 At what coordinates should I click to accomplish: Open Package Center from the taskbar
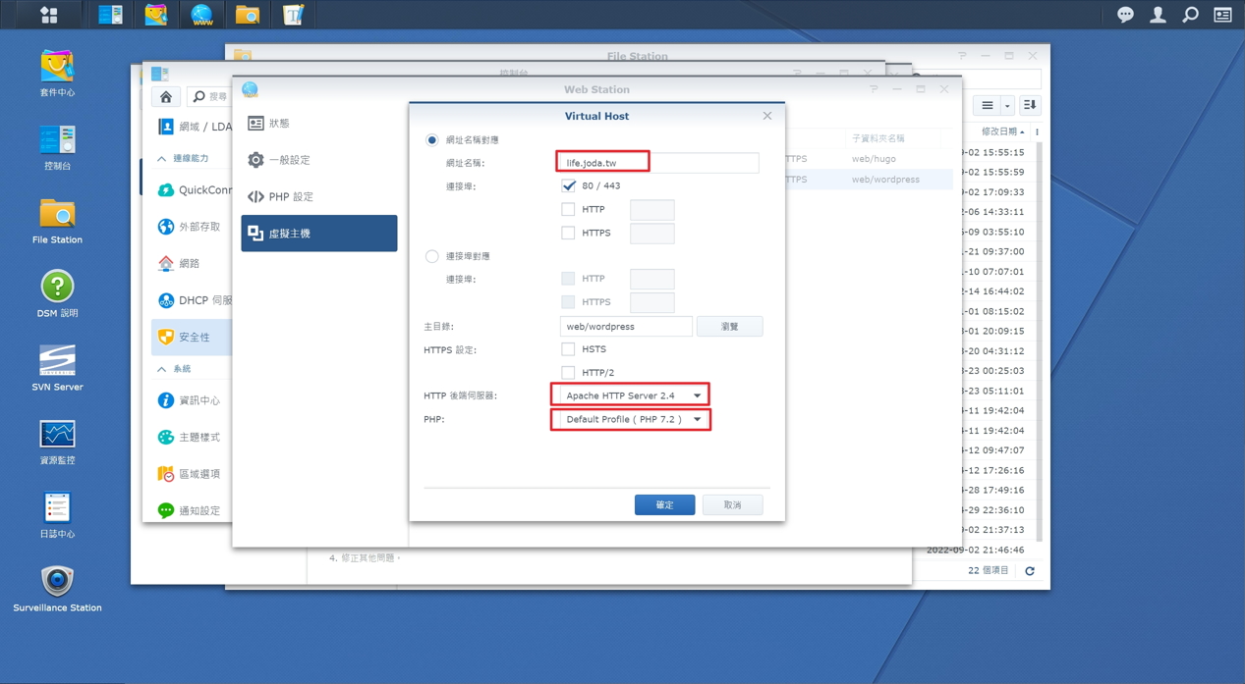(156, 14)
